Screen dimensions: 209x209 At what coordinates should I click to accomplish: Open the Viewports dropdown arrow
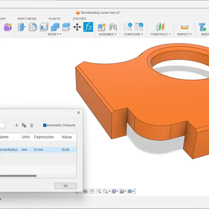pos(133,191)
